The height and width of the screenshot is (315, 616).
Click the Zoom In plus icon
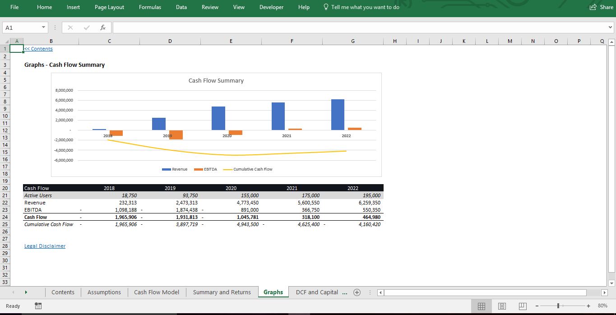pos(588,306)
